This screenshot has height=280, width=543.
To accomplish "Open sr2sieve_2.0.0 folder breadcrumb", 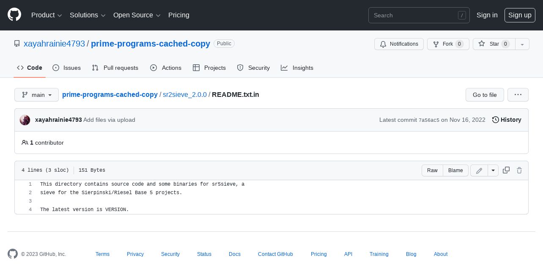I will (x=185, y=94).
